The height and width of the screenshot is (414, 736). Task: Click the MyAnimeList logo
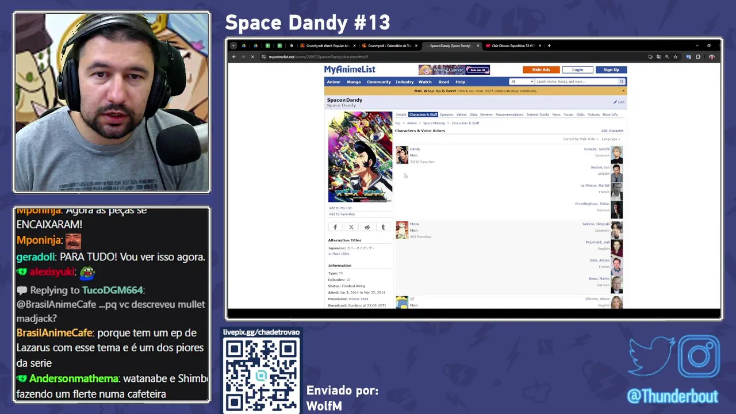tap(350, 70)
